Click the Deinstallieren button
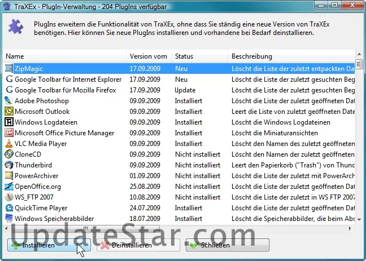This screenshot has height=261, width=366. pyautogui.click(x=138, y=245)
